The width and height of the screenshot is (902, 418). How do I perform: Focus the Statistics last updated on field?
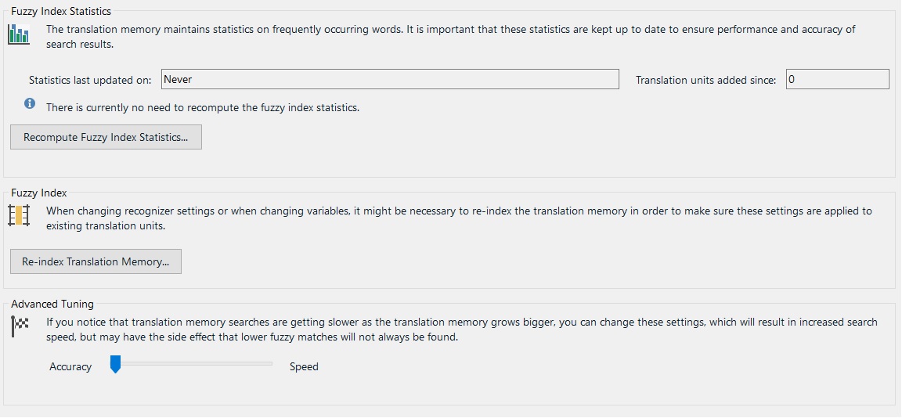click(x=390, y=79)
